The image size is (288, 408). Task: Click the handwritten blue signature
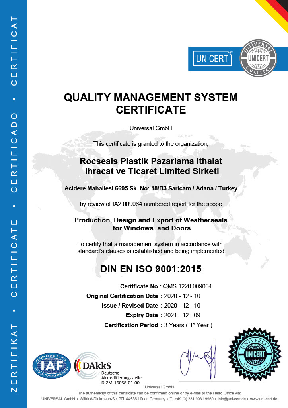tap(198, 359)
